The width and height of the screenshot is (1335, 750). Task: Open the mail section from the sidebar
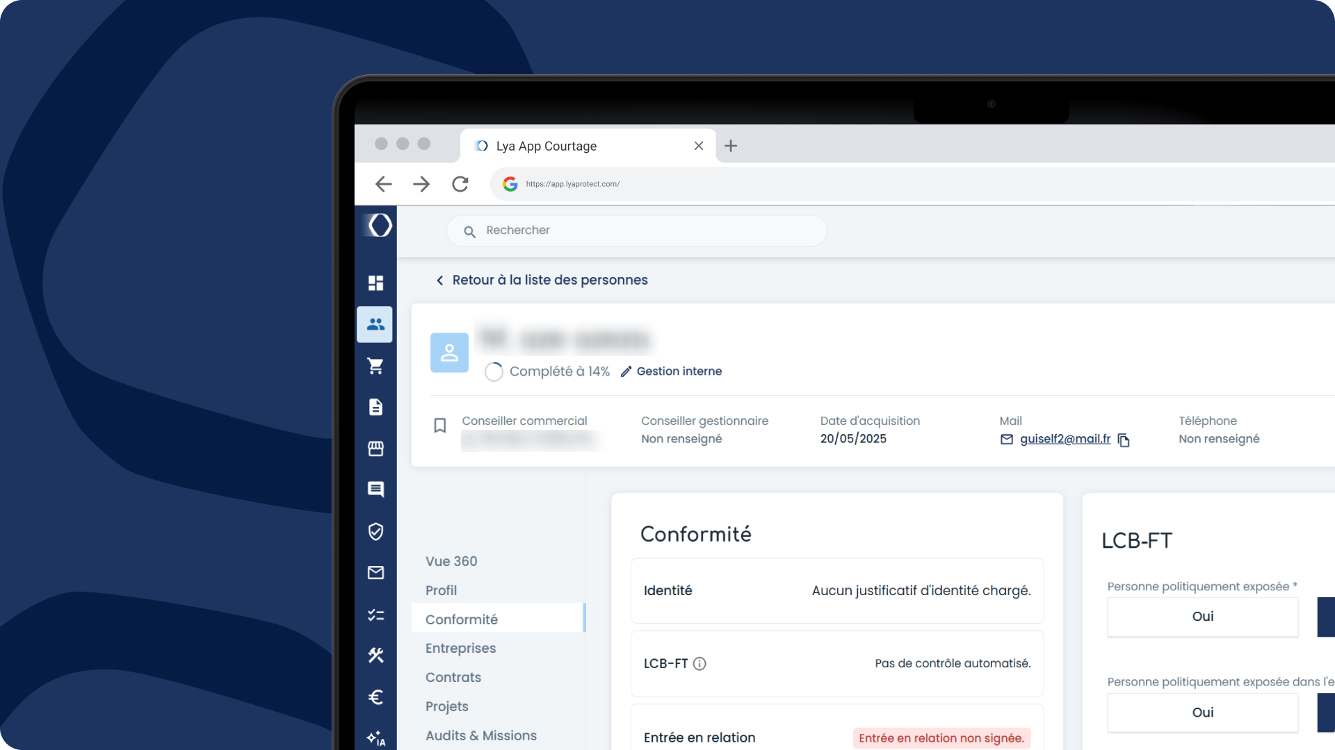click(x=375, y=573)
